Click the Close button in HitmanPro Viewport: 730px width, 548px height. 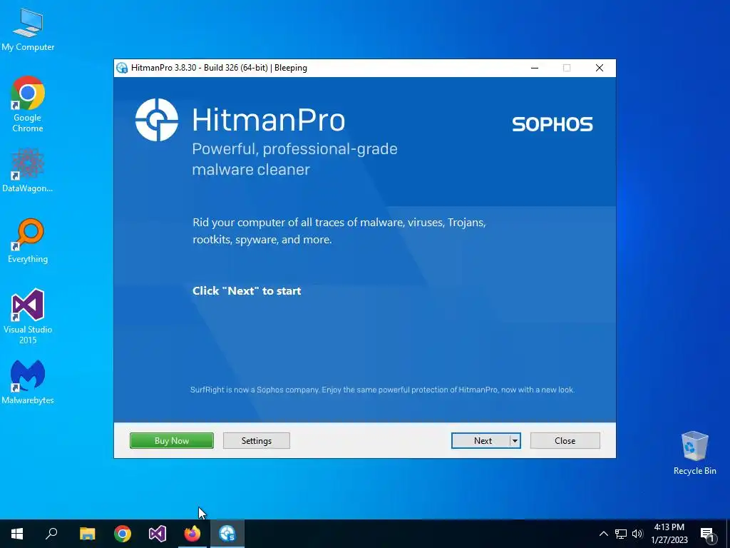(565, 440)
